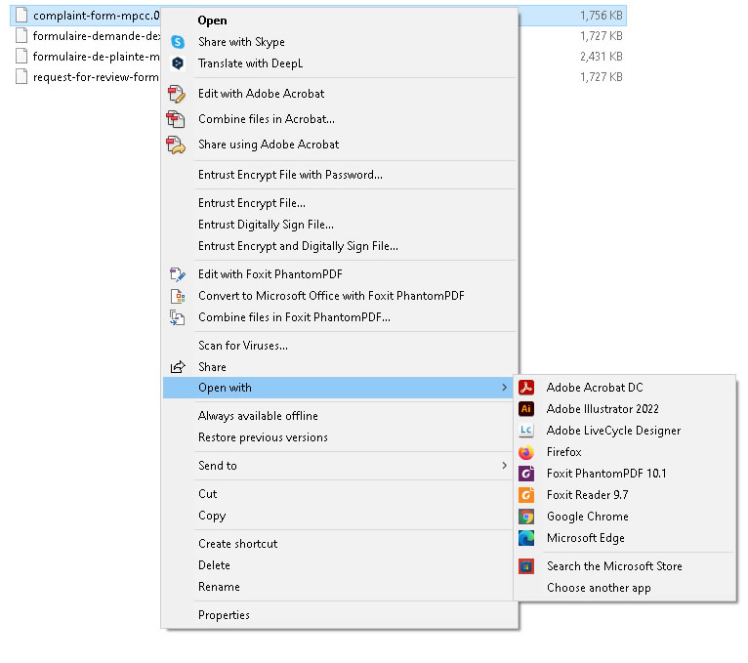Click the request-for-review-form file icon
This screenshot has height=663, width=748.
pos(21,77)
